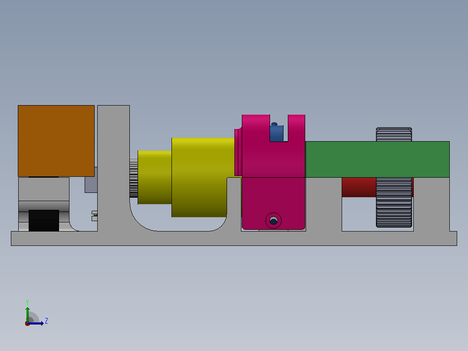Click the green rectangular bar

(378, 159)
